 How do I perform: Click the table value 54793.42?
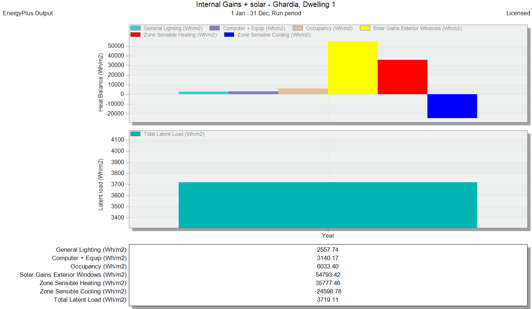pyautogui.click(x=328, y=275)
